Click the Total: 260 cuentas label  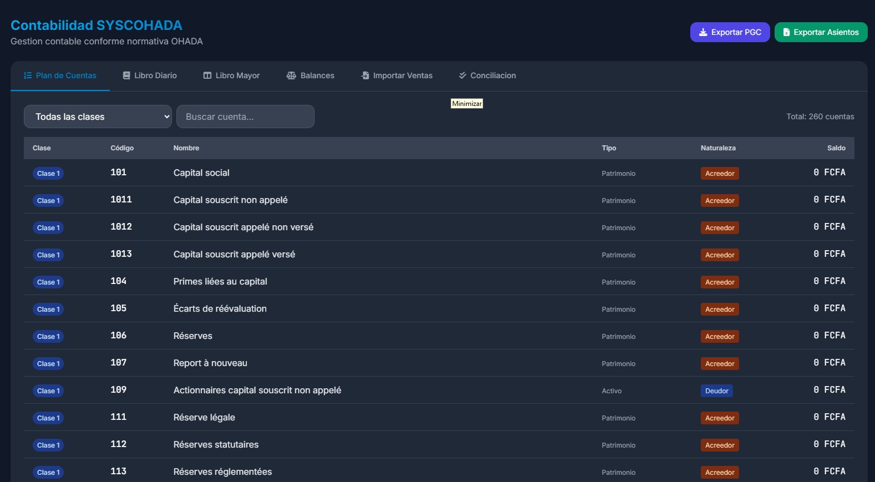point(820,116)
